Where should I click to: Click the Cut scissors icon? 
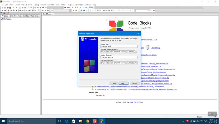[x=20, y=7]
